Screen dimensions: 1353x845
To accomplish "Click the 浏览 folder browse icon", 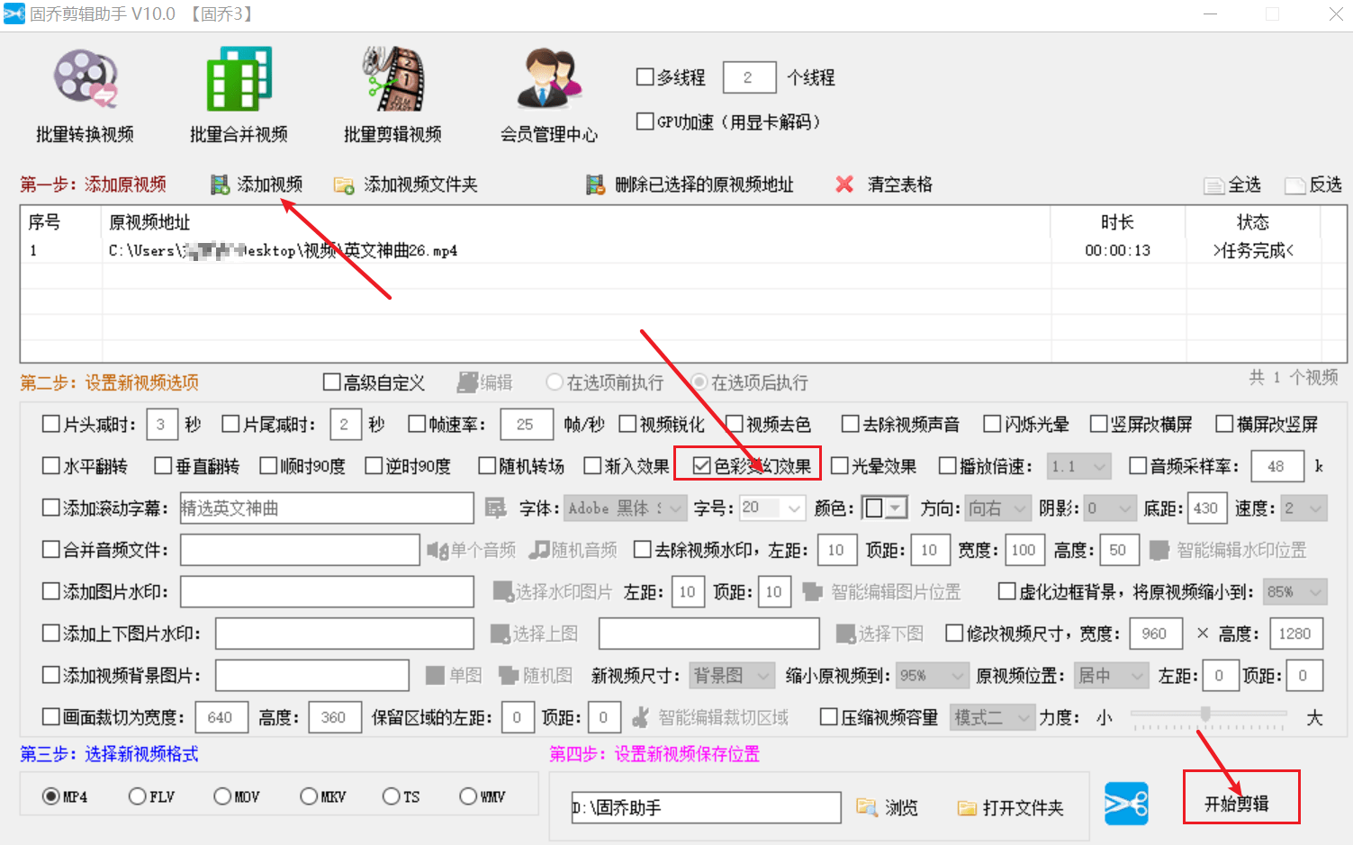I will (866, 806).
